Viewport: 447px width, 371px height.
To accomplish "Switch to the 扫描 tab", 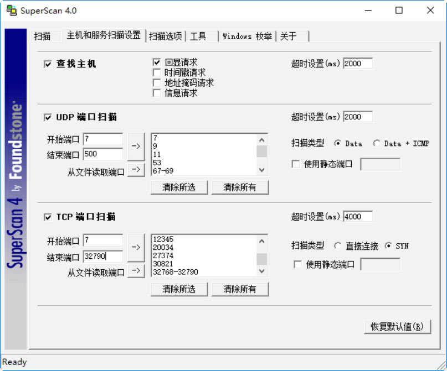I will (42, 36).
